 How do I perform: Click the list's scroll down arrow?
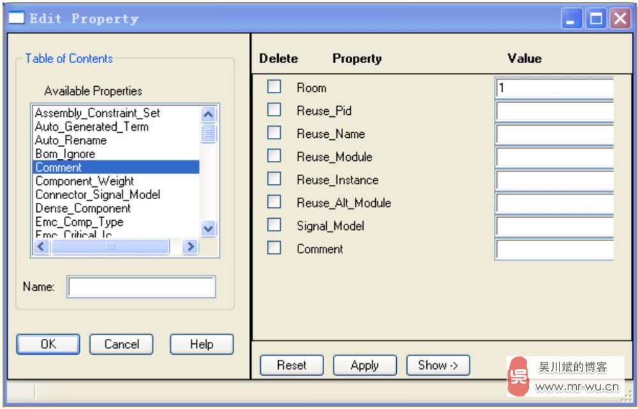[209, 228]
